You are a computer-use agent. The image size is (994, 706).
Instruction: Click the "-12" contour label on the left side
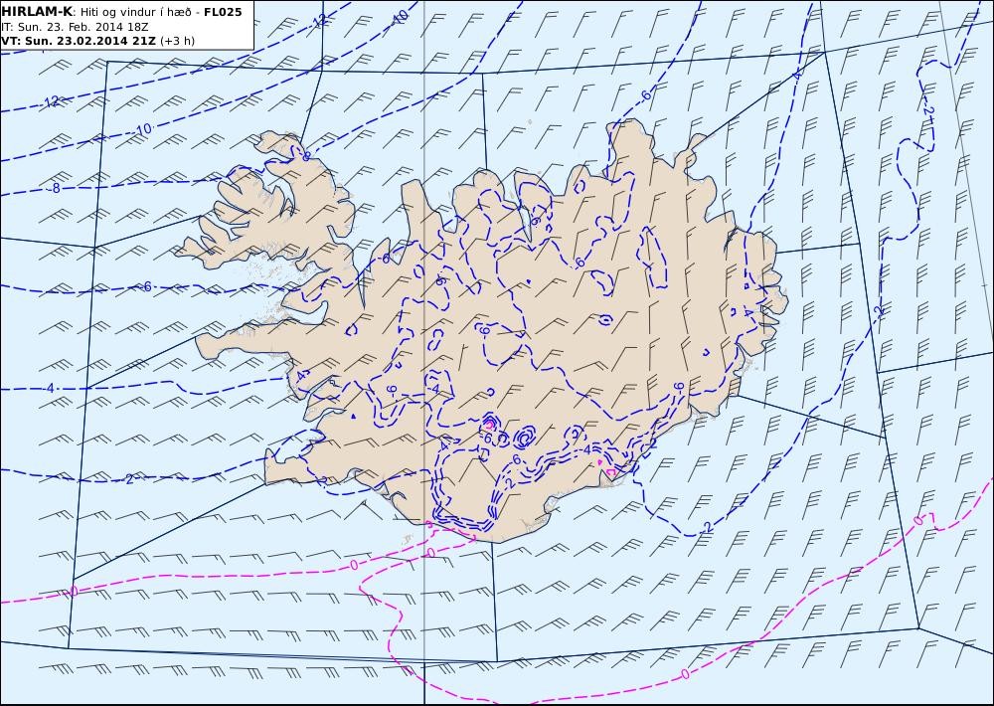point(51,101)
